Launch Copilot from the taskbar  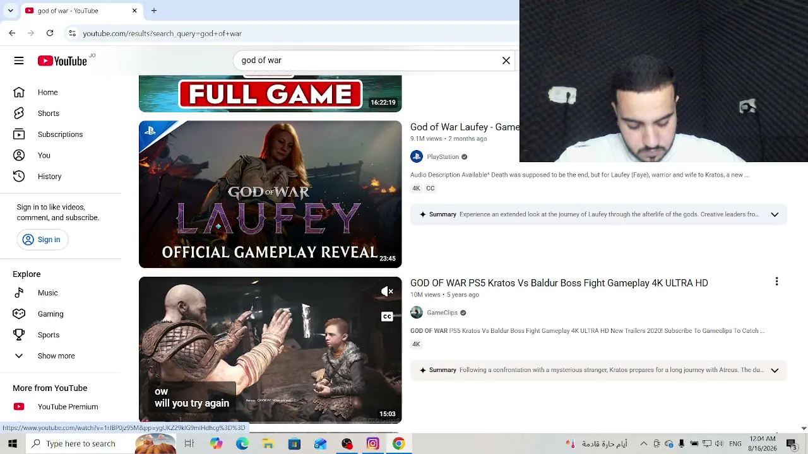(217, 444)
